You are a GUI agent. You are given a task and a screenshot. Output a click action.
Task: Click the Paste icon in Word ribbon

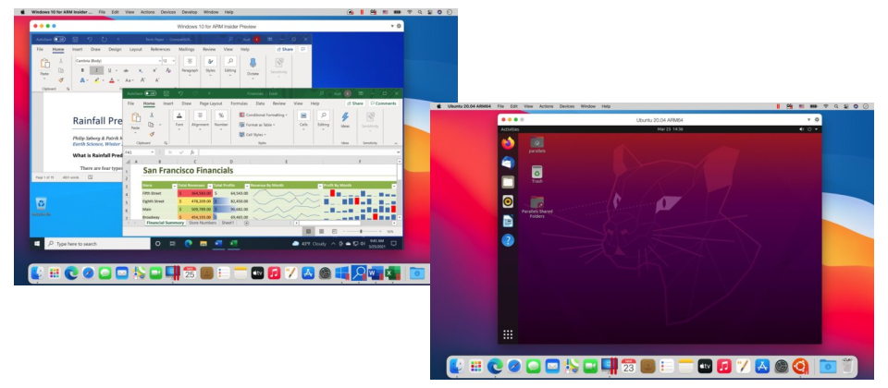[x=44, y=64]
